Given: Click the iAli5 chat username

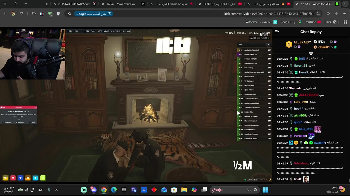Looking at the screenshot, I should (x=302, y=59).
